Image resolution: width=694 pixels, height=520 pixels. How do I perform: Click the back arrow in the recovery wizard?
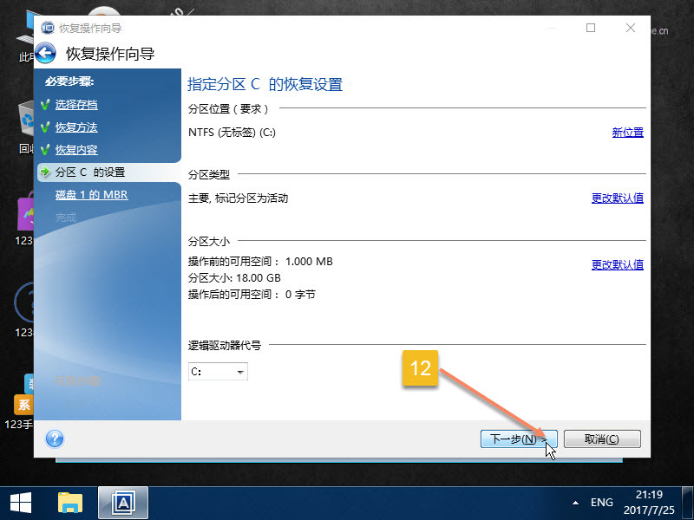click(x=43, y=53)
